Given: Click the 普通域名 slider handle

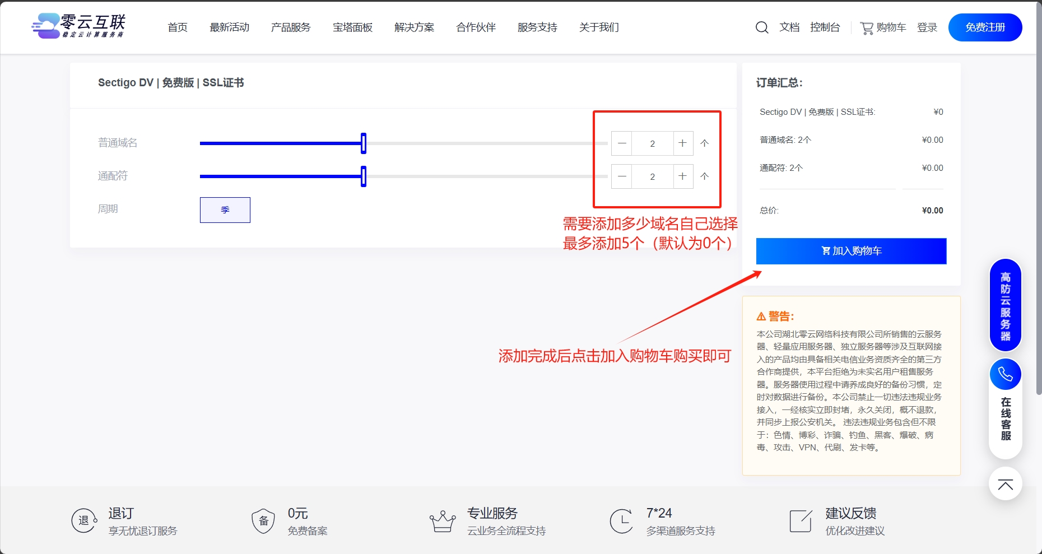Looking at the screenshot, I should 364,143.
